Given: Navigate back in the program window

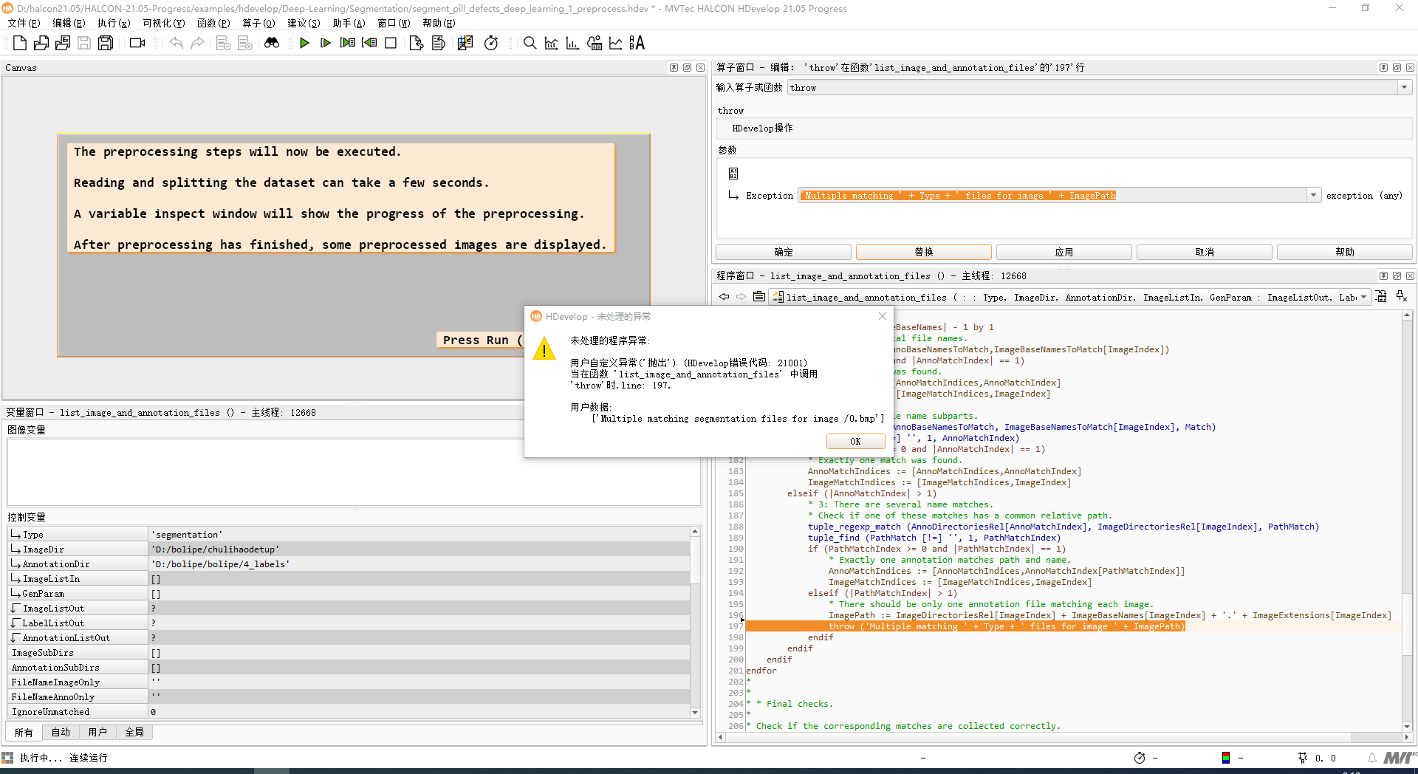Looking at the screenshot, I should click(x=724, y=297).
